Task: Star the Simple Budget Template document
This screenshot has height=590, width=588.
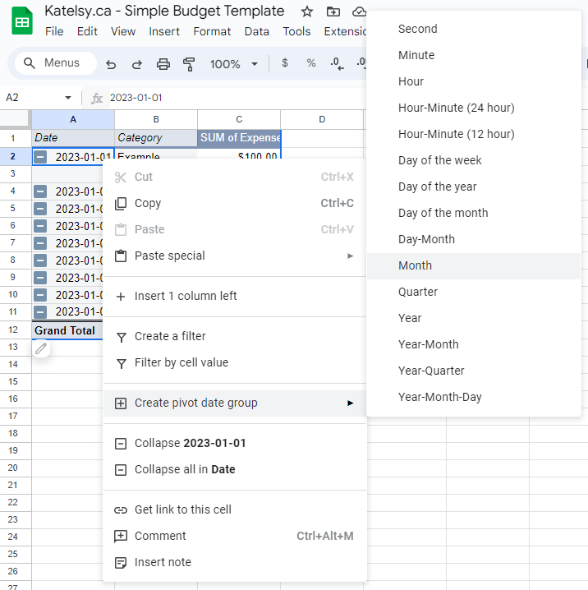Action: [x=306, y=12]
